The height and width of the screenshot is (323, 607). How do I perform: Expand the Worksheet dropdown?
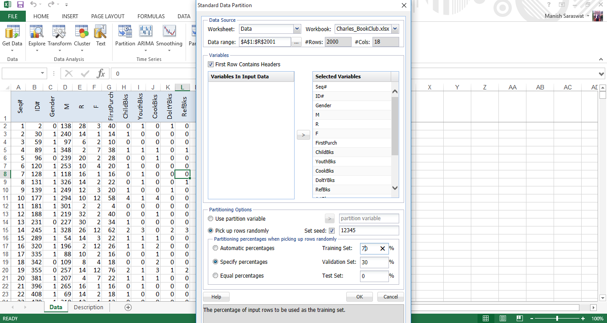[x=297, y=29]
